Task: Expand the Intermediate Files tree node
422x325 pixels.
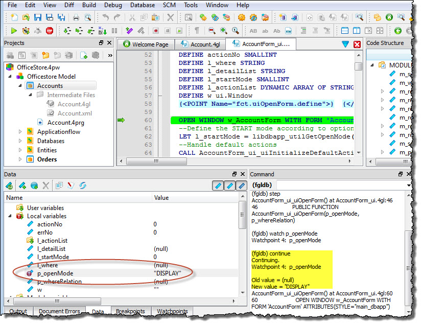Action: click(x=31, y=95)
